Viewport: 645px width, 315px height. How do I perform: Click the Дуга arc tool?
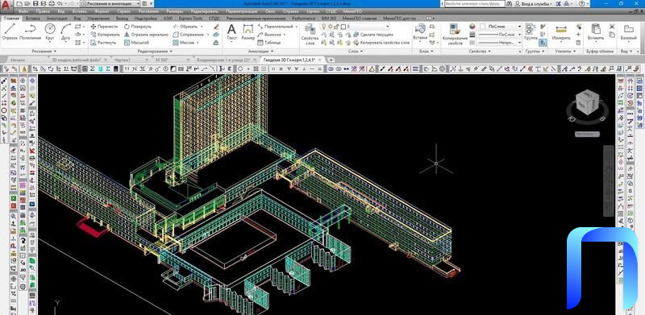tap(66, 32)
